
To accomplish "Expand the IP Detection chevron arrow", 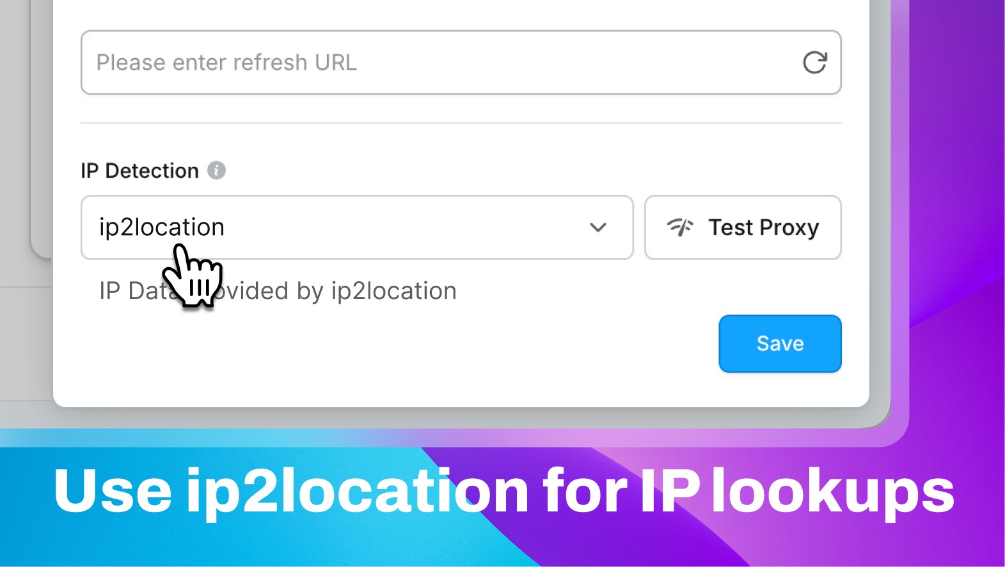I will click(x=597, y=228).
